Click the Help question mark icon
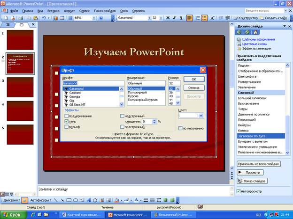The image size is (293, 219). [x=101, y=18]
